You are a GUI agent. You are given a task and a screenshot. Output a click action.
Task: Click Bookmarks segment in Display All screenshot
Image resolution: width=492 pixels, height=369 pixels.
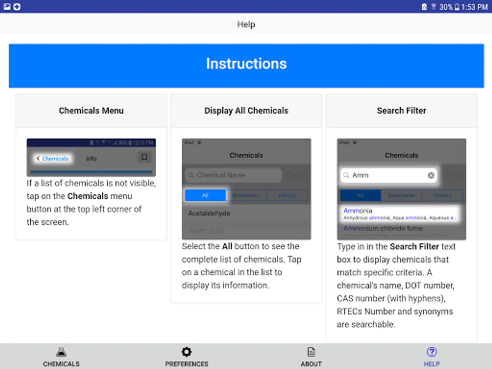point(246,196)
